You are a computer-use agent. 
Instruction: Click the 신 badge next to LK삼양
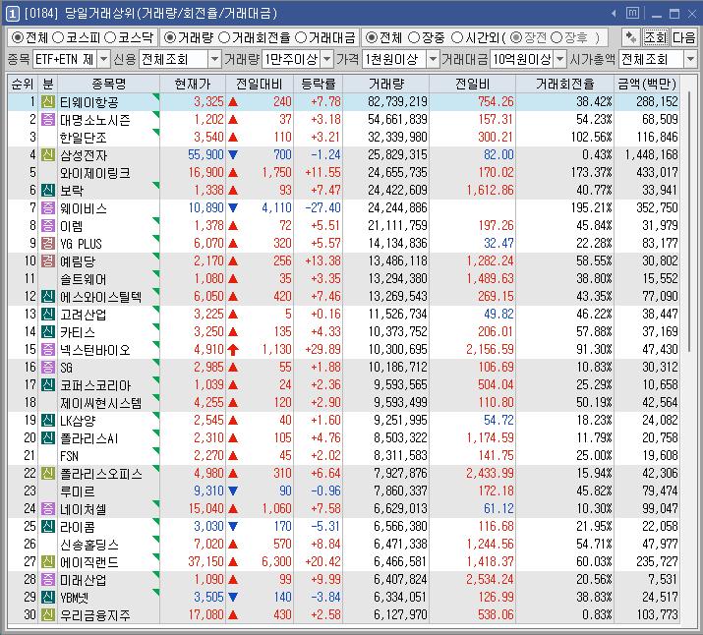48,420
